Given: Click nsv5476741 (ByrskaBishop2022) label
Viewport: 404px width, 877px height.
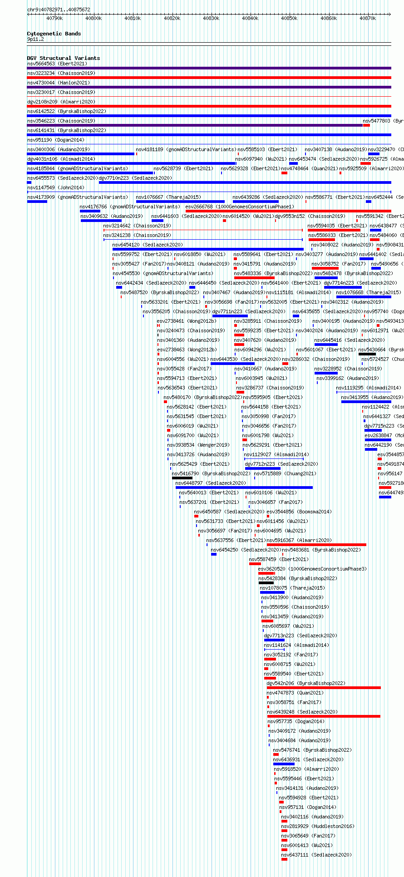Looking at the screenshot, I should pyautogui.click(x=312, y=750).
